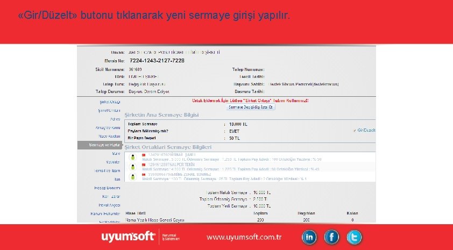This screenshot has height=250, width=453.
Task: Click the Şirketin Ana Sermaye Bilgisi heading
Action: tap(162, 115)
